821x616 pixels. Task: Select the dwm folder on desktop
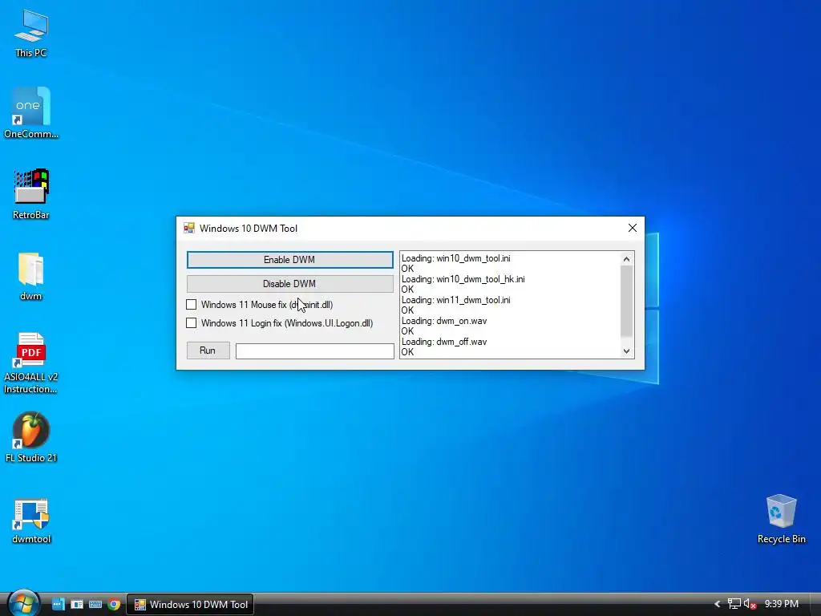[x=31, y=277]
